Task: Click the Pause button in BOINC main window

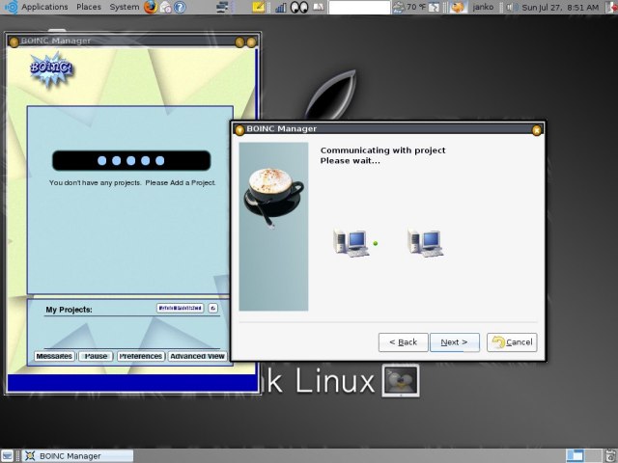Action: (x=96, y=356)
